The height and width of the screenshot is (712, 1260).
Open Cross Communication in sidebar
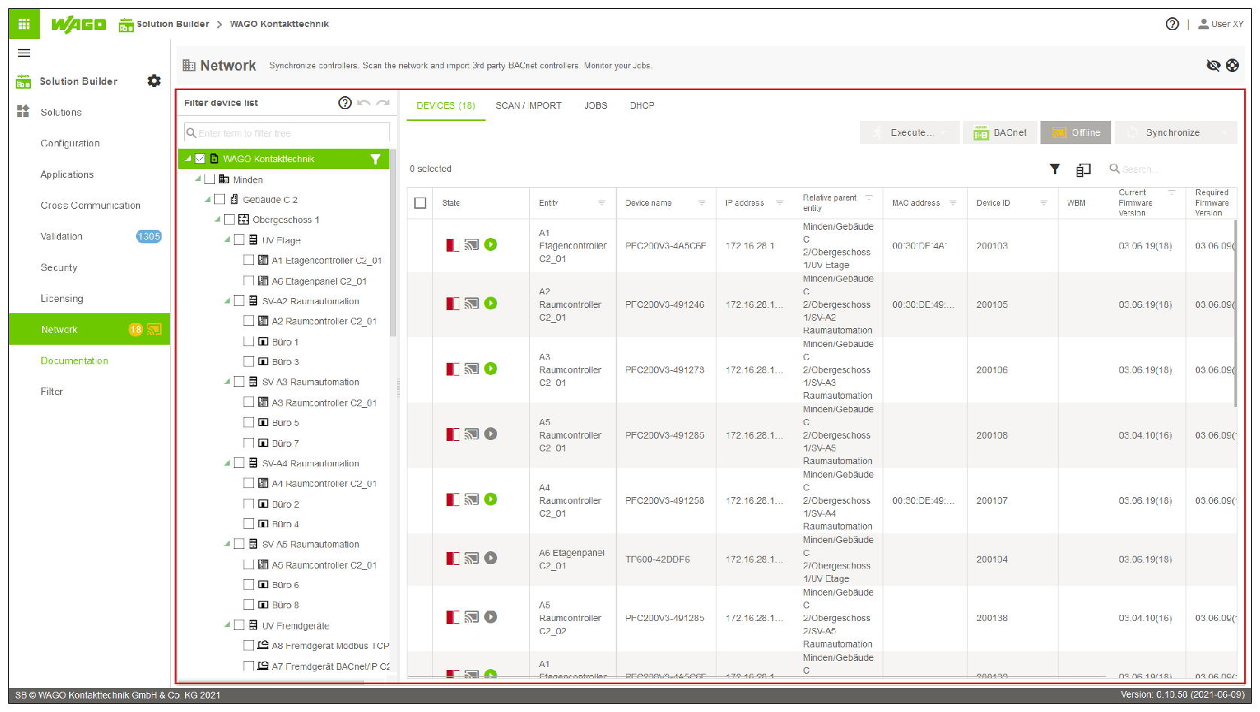coord(89,205)
